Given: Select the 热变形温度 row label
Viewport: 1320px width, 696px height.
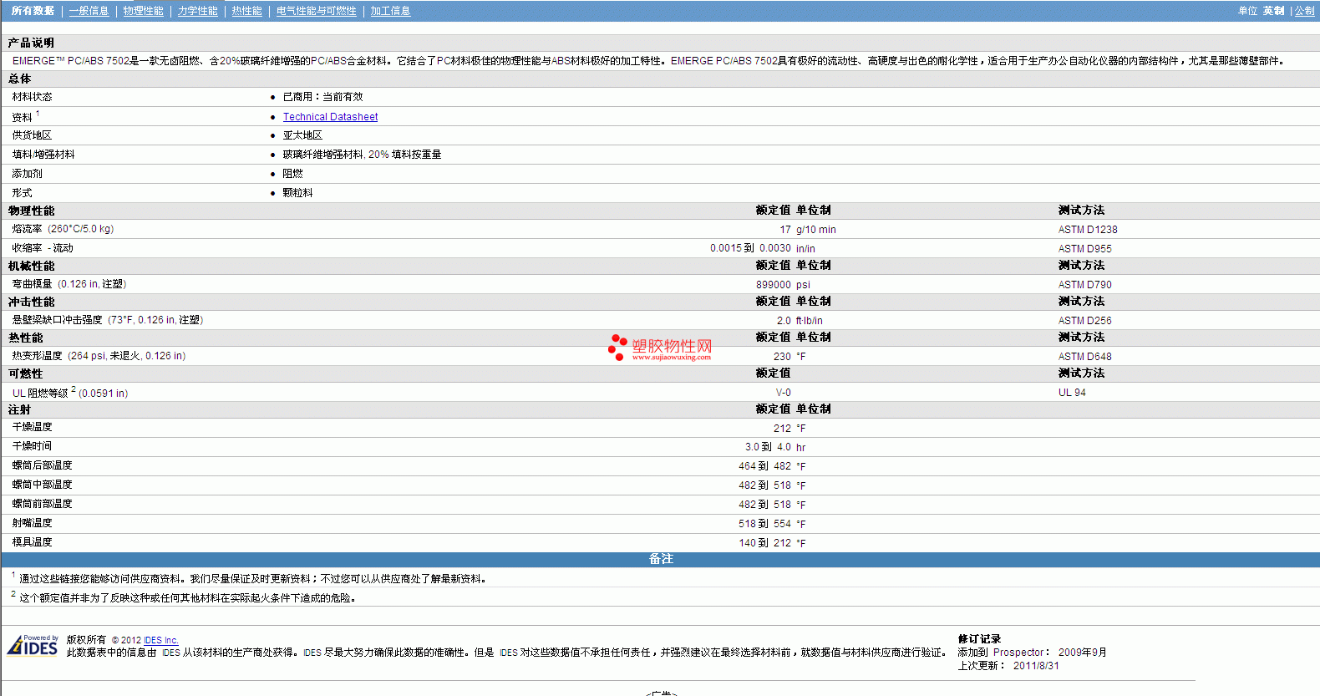Looking at the screenshot, I should pos(99,356).
